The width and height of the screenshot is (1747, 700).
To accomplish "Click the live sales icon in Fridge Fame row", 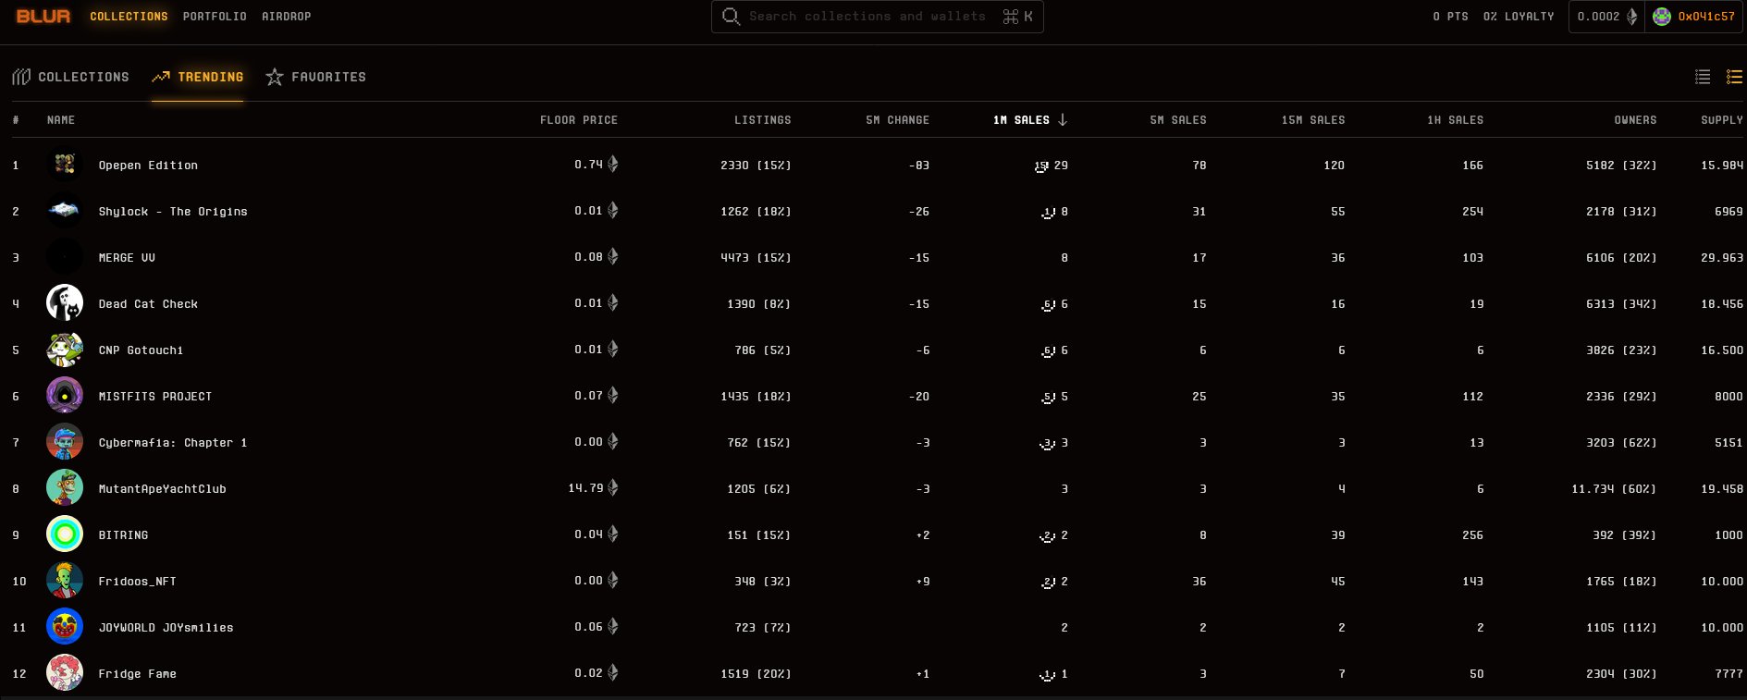I will [x=1048, y=675].
